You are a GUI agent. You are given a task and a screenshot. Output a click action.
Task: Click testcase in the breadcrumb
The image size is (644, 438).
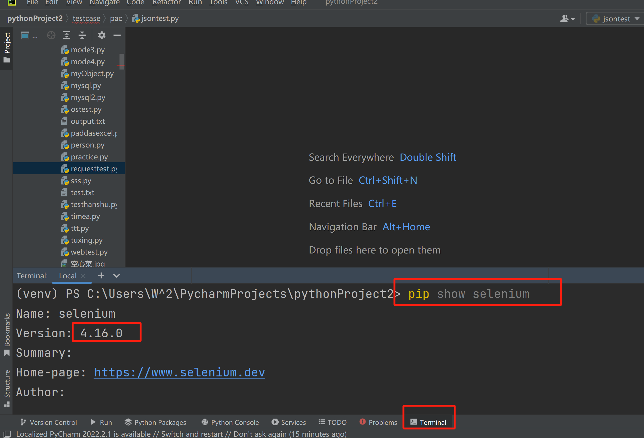pyautogui.click(x=86, y=18)
